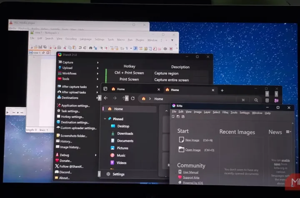Open the Media menu in VLC
The height and width of the screenshot is (198, 300).
point(12,28)
